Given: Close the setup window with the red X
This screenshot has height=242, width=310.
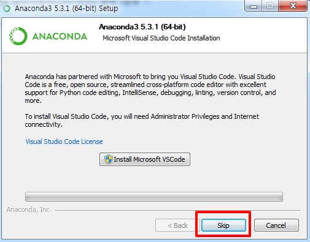Looking at the screenshot, I should pos(293,6).
